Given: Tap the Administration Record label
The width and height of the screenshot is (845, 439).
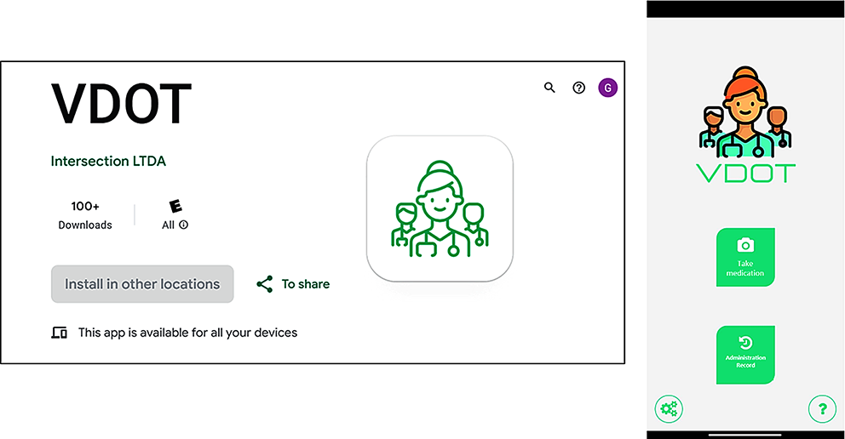Looking at the screenshot, I should point(745,362).
